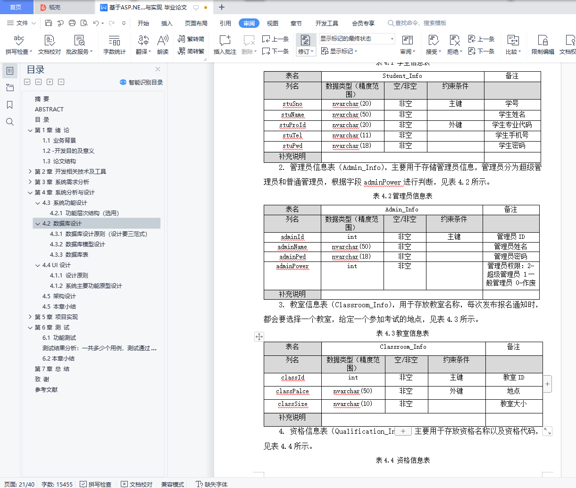Open the 文件 menu
Screen dimensions: 576x488
click(x=21, y=23)
